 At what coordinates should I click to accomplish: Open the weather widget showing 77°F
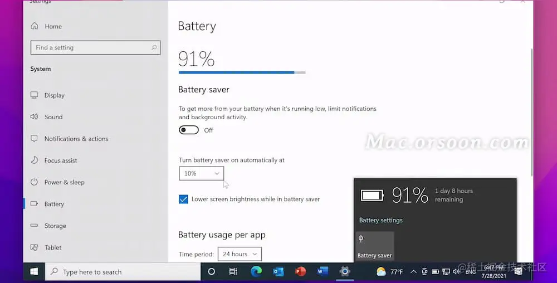pyautogui.click(x=390, y=272)
